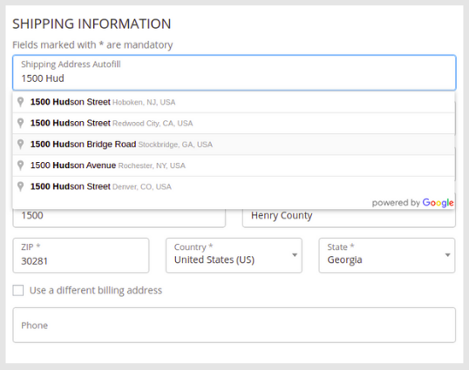Check Use a different billing address
The image size is (469, 370).
click(x=18, y=290)
